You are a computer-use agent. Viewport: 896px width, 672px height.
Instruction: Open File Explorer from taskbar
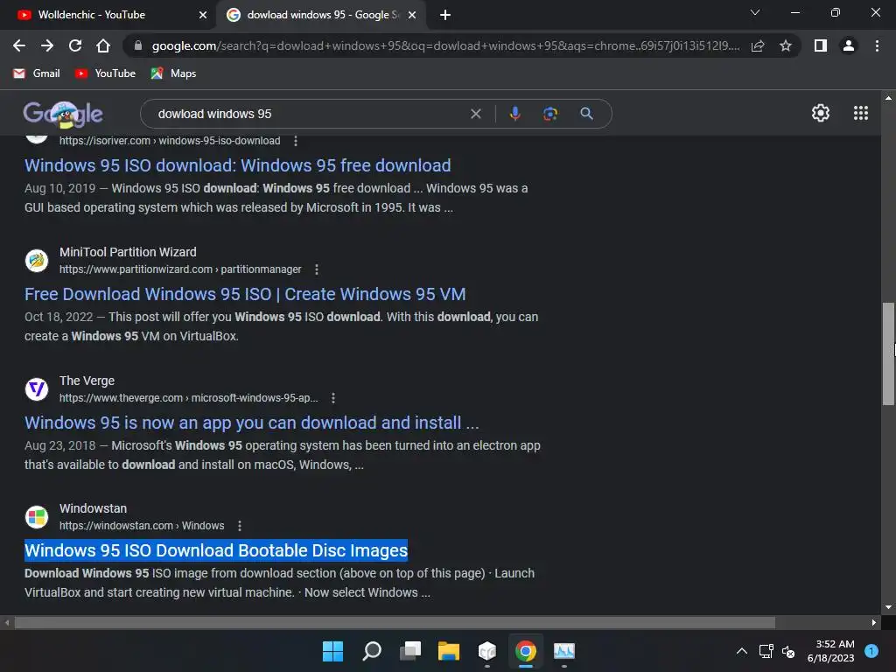(x=449, y=651)
